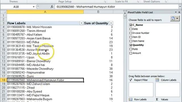182x102 pixels.
Task: Check the Date field checkbox
Action: [131, 29]
